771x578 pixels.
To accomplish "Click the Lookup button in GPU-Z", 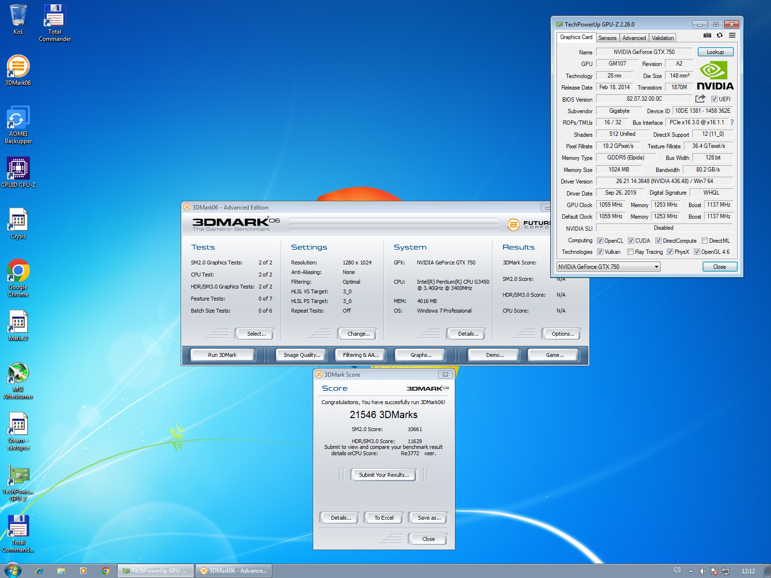I will [715, 52].
